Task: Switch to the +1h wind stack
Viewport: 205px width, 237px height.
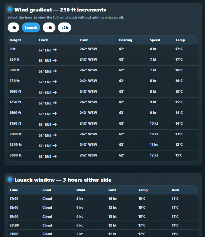Action: point(49,27)
